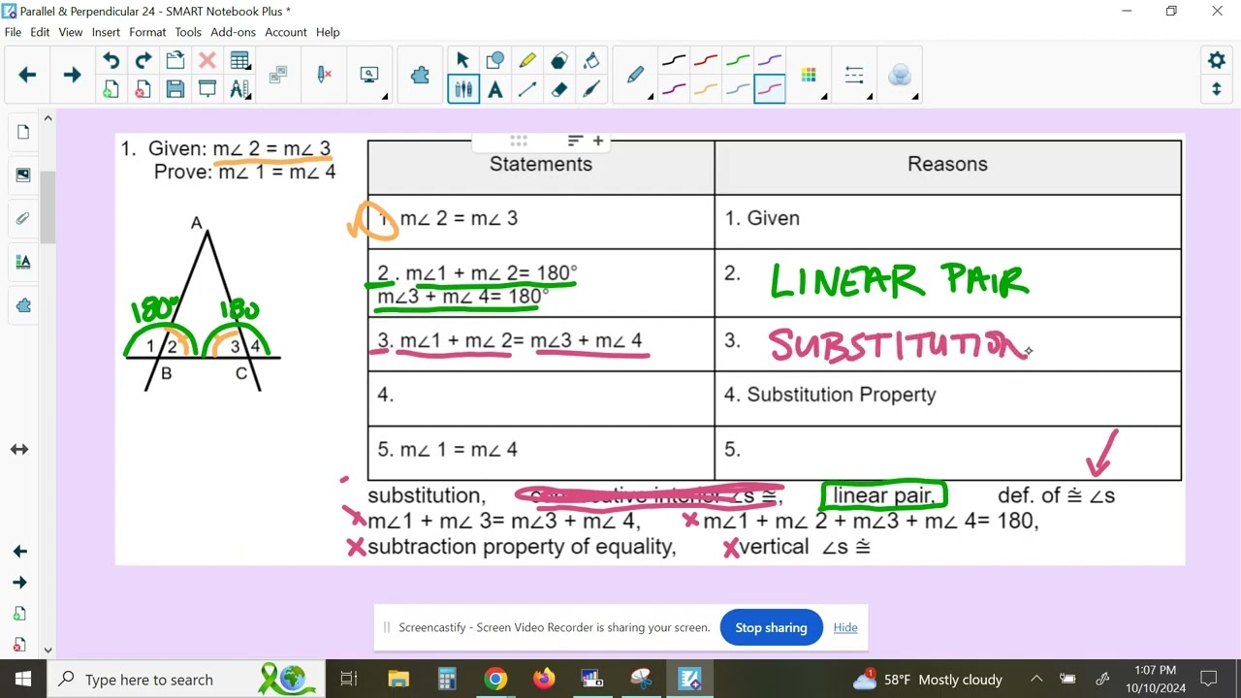Click the Stop sharing button
1241x698 pixels.
click(771, 627)
